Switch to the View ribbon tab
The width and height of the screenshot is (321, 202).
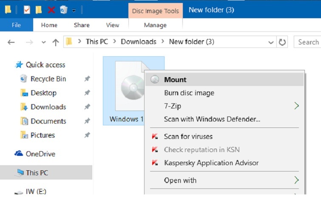[x=112, y=25]
